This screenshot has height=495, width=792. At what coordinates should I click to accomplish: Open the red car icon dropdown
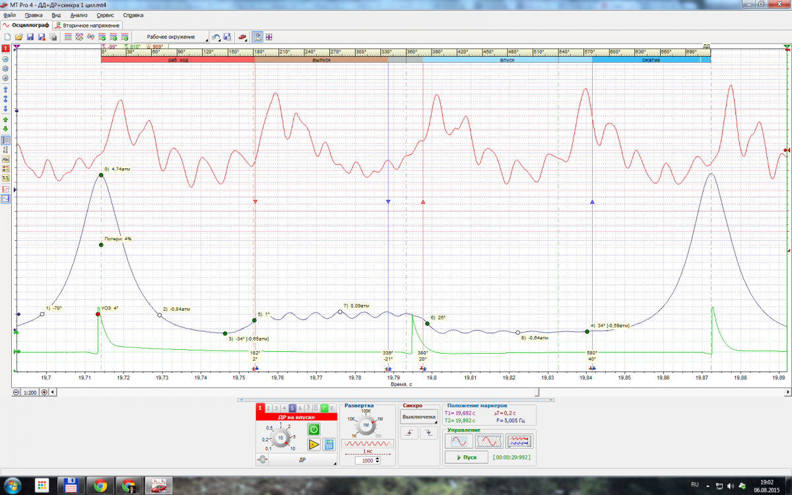[x=242, y=37]
